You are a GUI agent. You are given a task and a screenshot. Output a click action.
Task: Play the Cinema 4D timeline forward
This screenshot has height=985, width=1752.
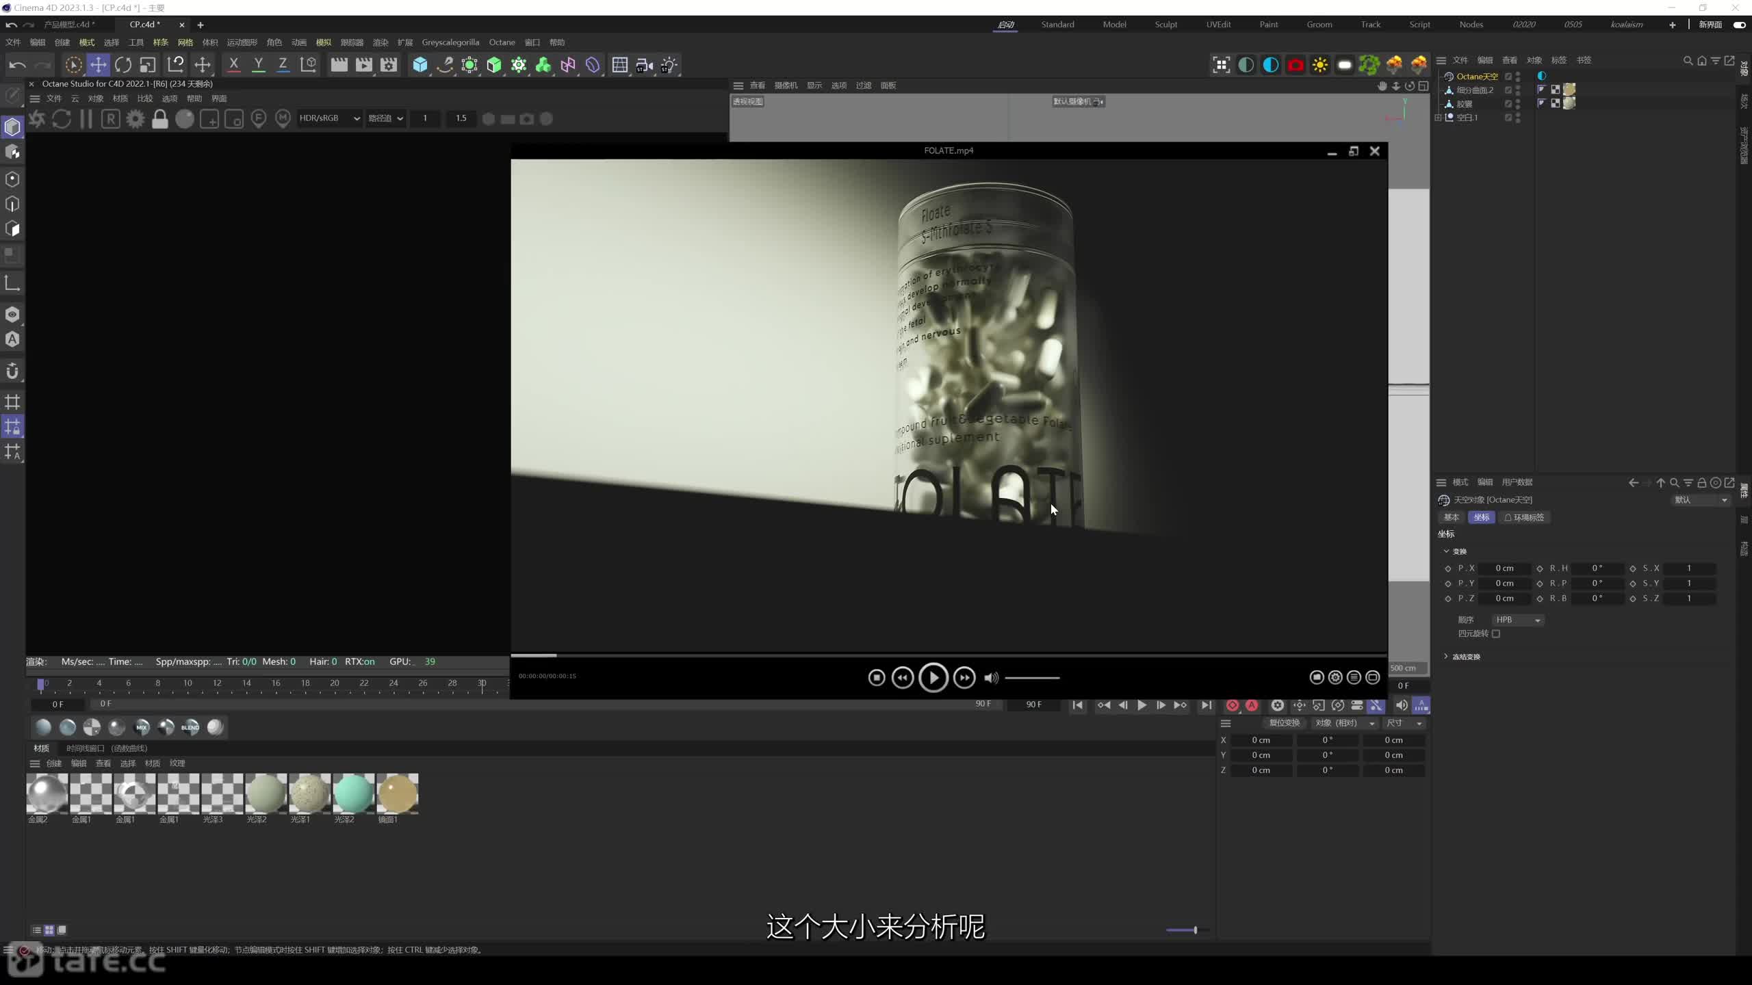(1142, 705)
